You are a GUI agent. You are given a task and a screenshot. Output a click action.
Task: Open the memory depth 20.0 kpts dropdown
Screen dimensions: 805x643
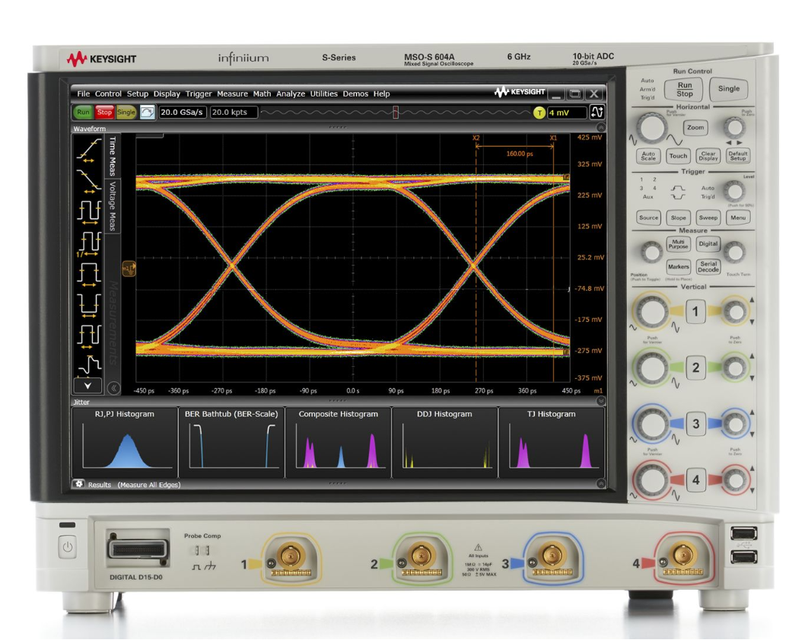click(231, 112)
